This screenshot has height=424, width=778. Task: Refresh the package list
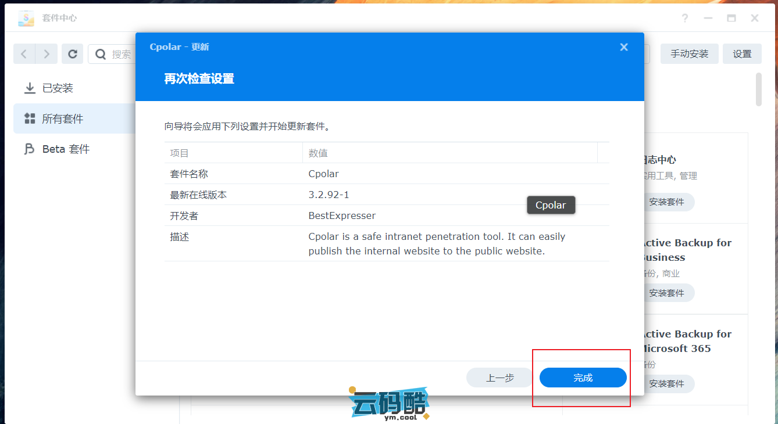(x=73, y=54)
